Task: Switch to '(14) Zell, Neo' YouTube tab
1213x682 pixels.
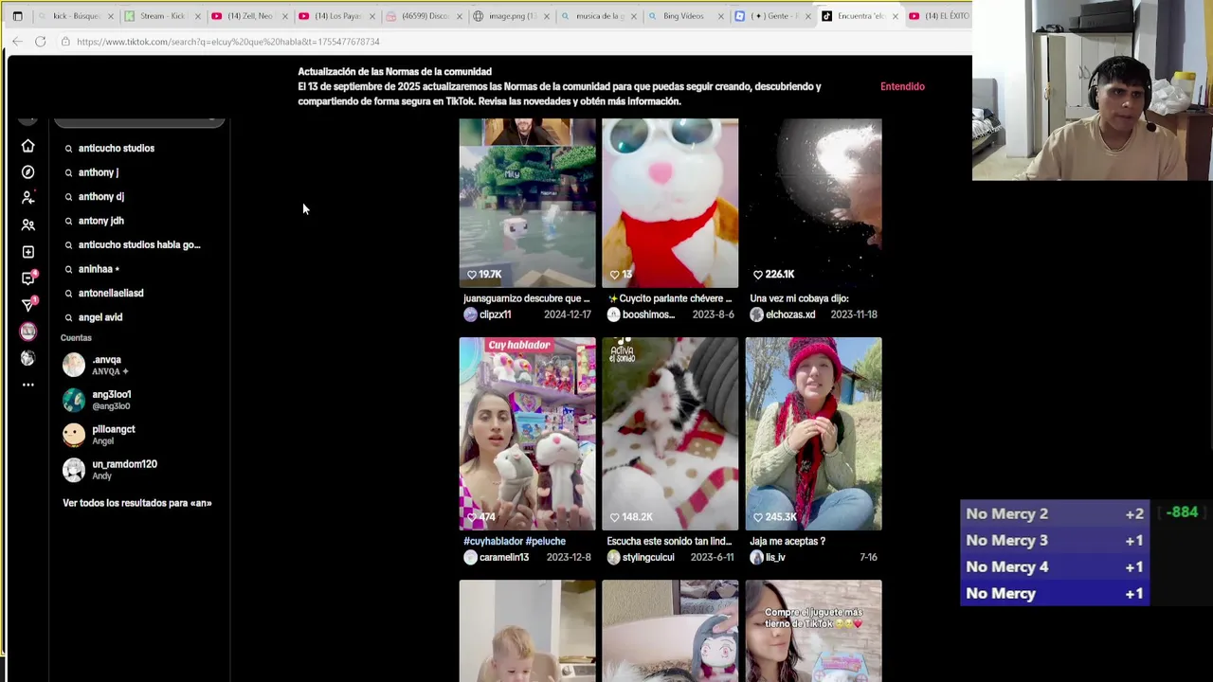Action: (250, 16)
